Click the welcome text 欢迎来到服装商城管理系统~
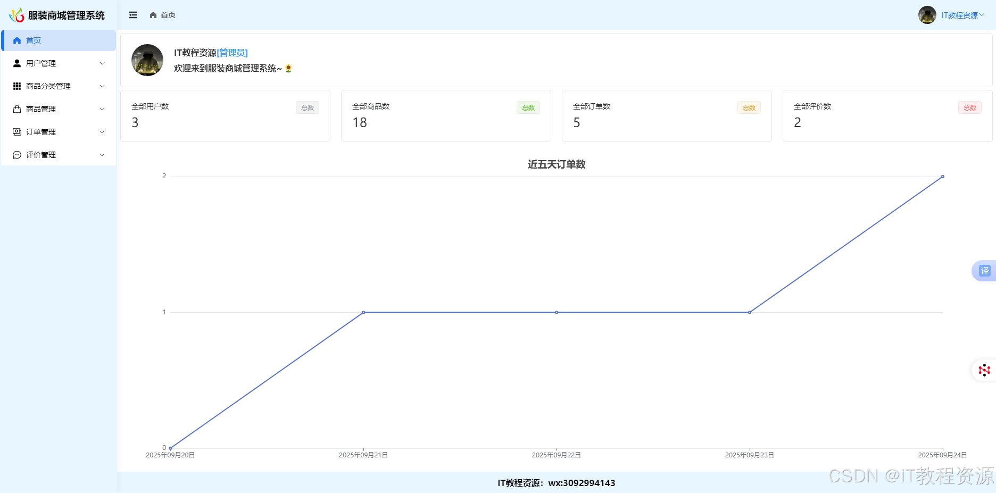 228,69
